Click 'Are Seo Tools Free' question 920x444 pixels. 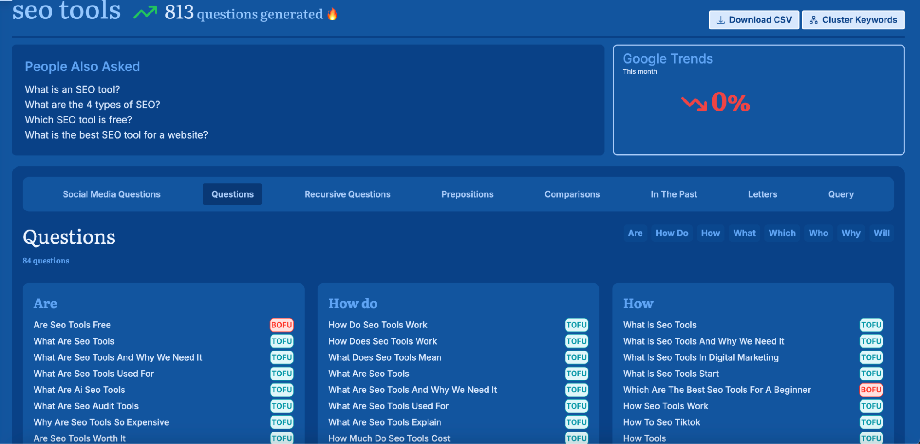pos(72,325)
